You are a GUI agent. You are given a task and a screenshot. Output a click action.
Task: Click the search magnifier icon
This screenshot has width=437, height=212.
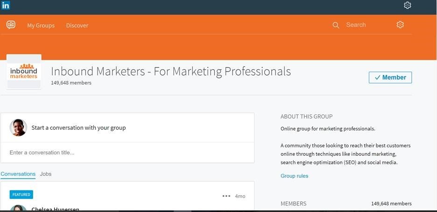(x=336, y=25)
